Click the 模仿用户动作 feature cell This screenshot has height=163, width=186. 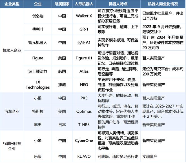(118, 125)
